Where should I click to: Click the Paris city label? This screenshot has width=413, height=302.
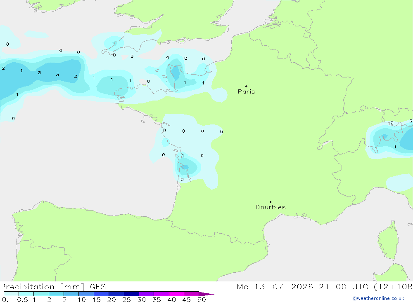coord(246,91)
